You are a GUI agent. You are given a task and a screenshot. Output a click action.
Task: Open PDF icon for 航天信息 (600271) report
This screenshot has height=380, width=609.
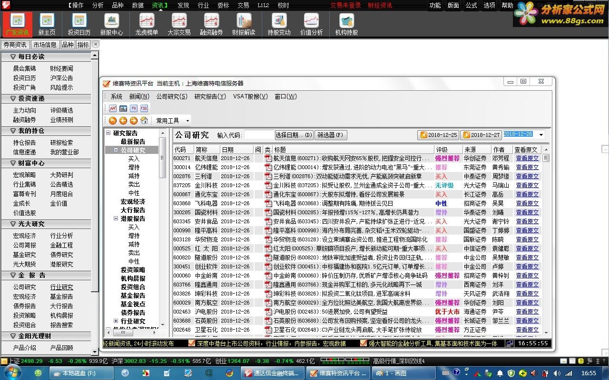tap(268, 158)
